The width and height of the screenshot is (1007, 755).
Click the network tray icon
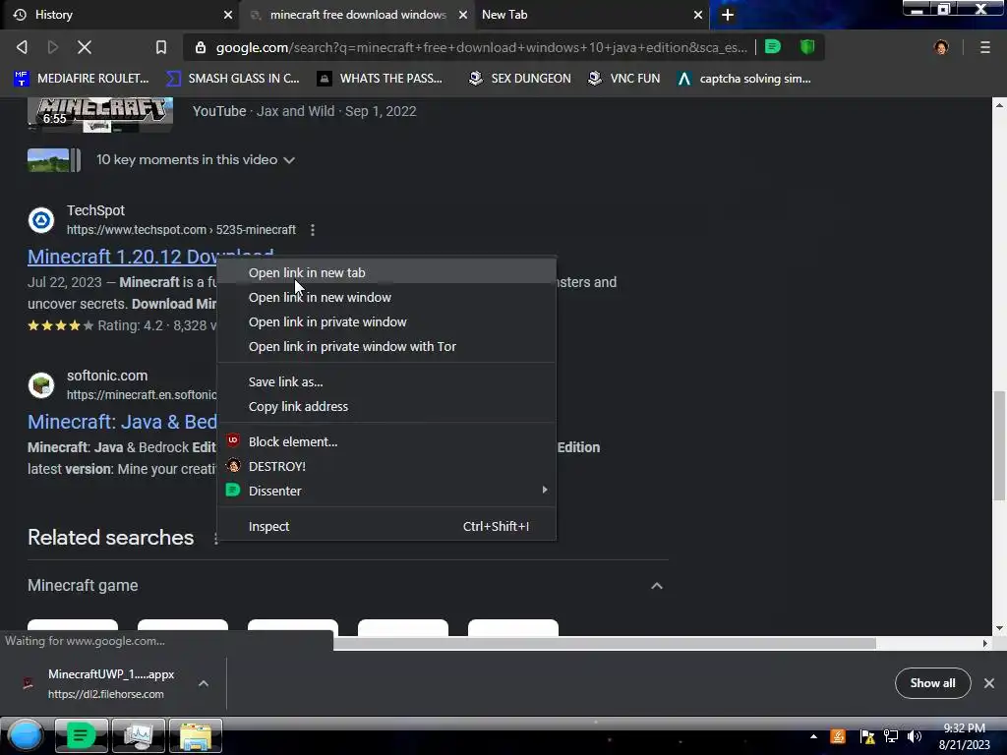tap(891, 736)
